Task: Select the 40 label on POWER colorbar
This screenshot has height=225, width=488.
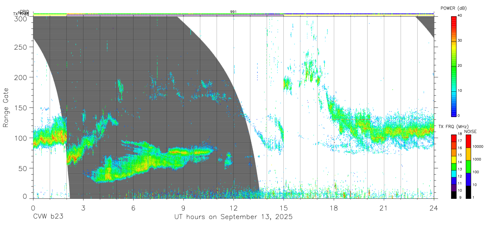Action: pyautogui.click(x=460, y=15)
